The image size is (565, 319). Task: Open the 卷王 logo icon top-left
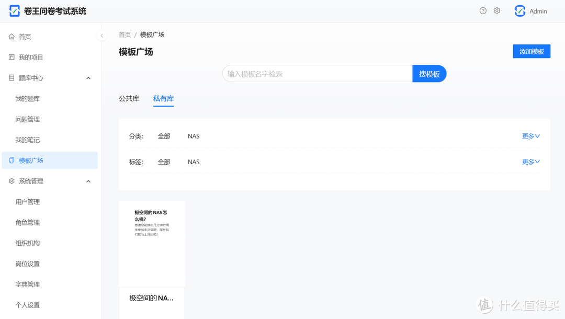pos(14,10)
